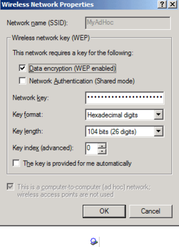Enable Network Authentication (Shared mode) checkbox
The height and width of the screenshot is (247, 179).
click(x=22, y=81)
